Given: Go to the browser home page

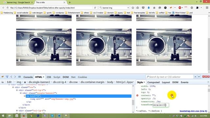Looking at the screenshot, I should [154, 8].
